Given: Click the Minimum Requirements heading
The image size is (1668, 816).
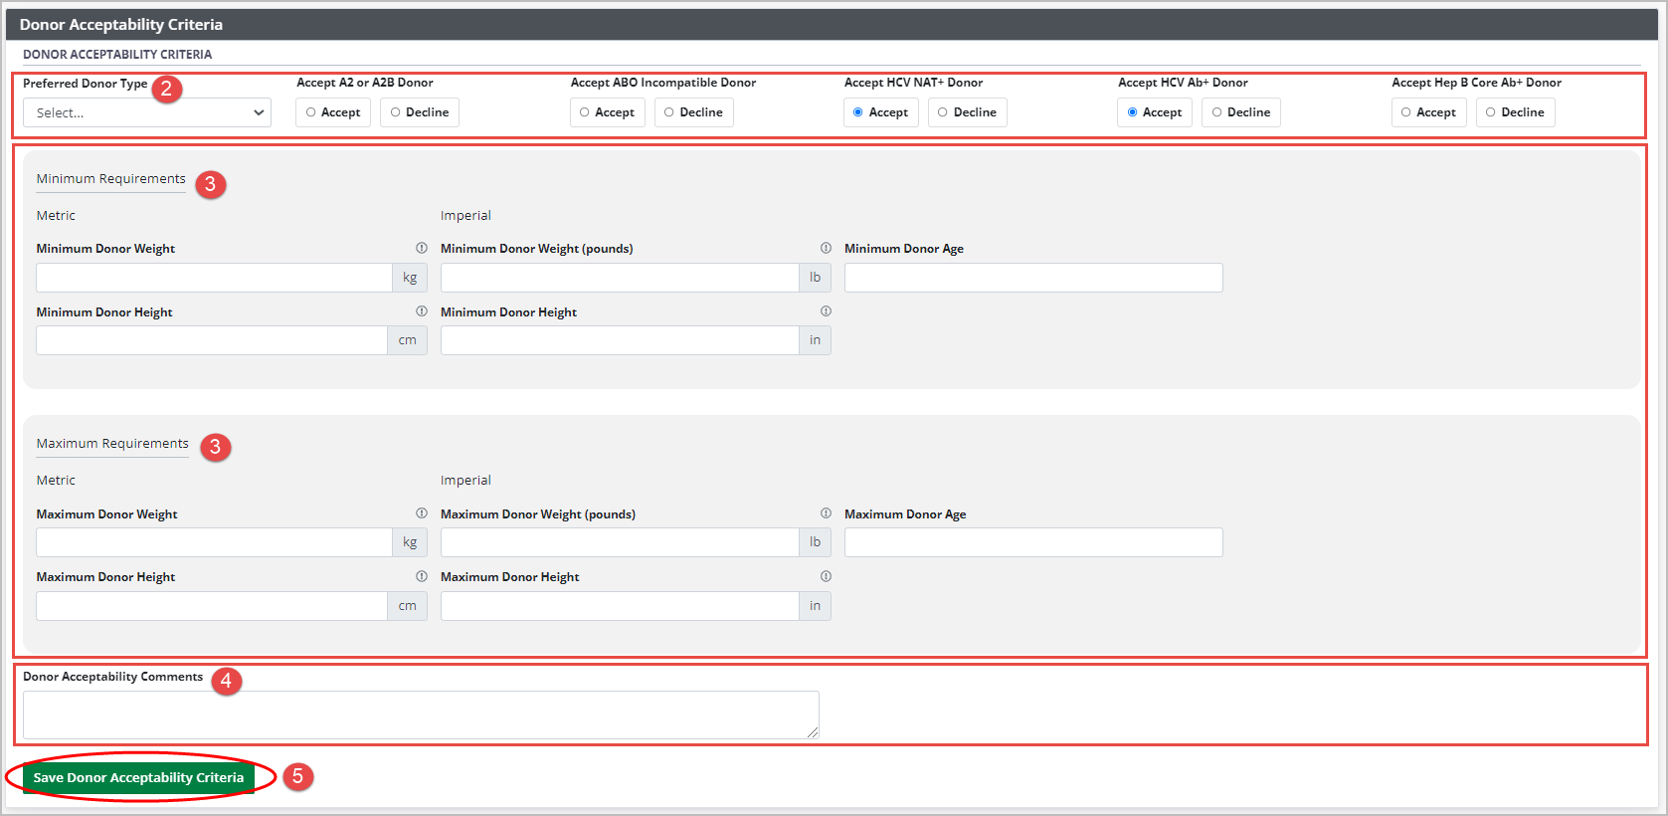Looking at the screenshot, I should click(110, 179).
